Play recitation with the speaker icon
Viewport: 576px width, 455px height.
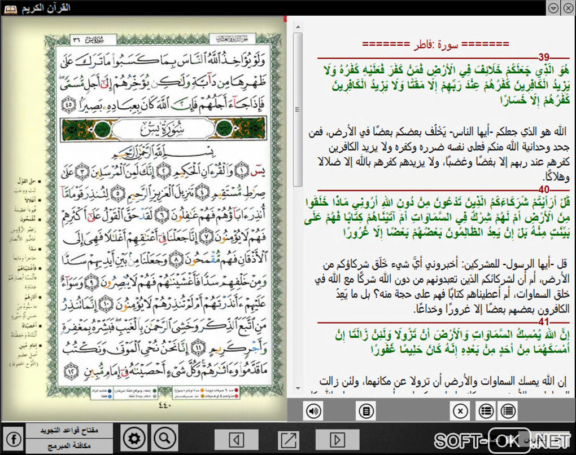(x=313, y=410)
